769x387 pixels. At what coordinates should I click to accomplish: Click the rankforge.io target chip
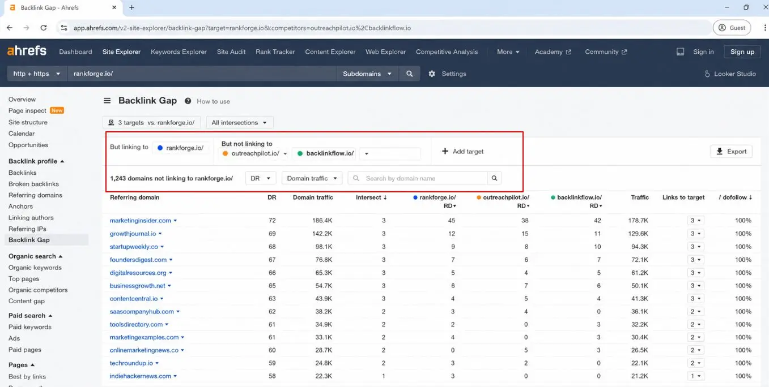(x=181, y=148)
